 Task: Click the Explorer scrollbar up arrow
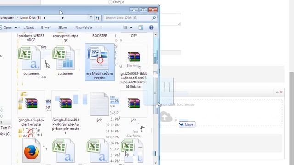(155, 35)
